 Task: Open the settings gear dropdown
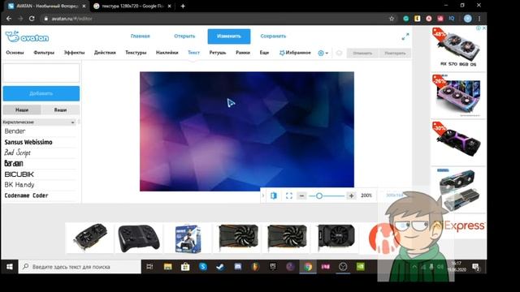click(323, 53)
